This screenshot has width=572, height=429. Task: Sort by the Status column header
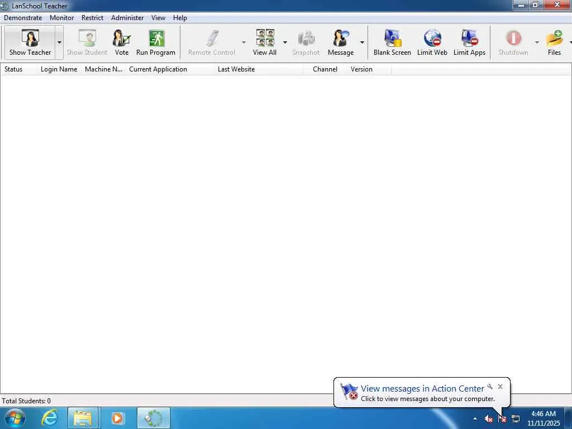click(x=19, y=69)
